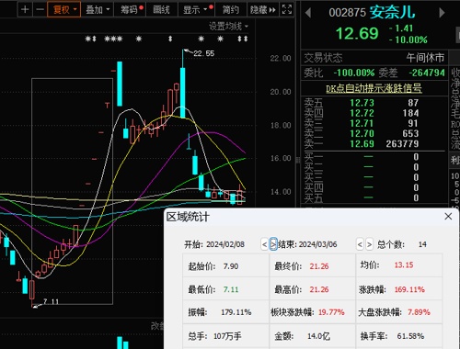The height and width of the screenshot is (349, 460).
Task: Toggle fullscreen chart with the expand icon
Action: (x=287, y=9)
